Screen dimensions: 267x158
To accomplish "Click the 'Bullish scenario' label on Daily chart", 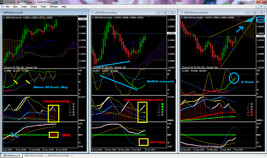I will (x=160, y=81).
